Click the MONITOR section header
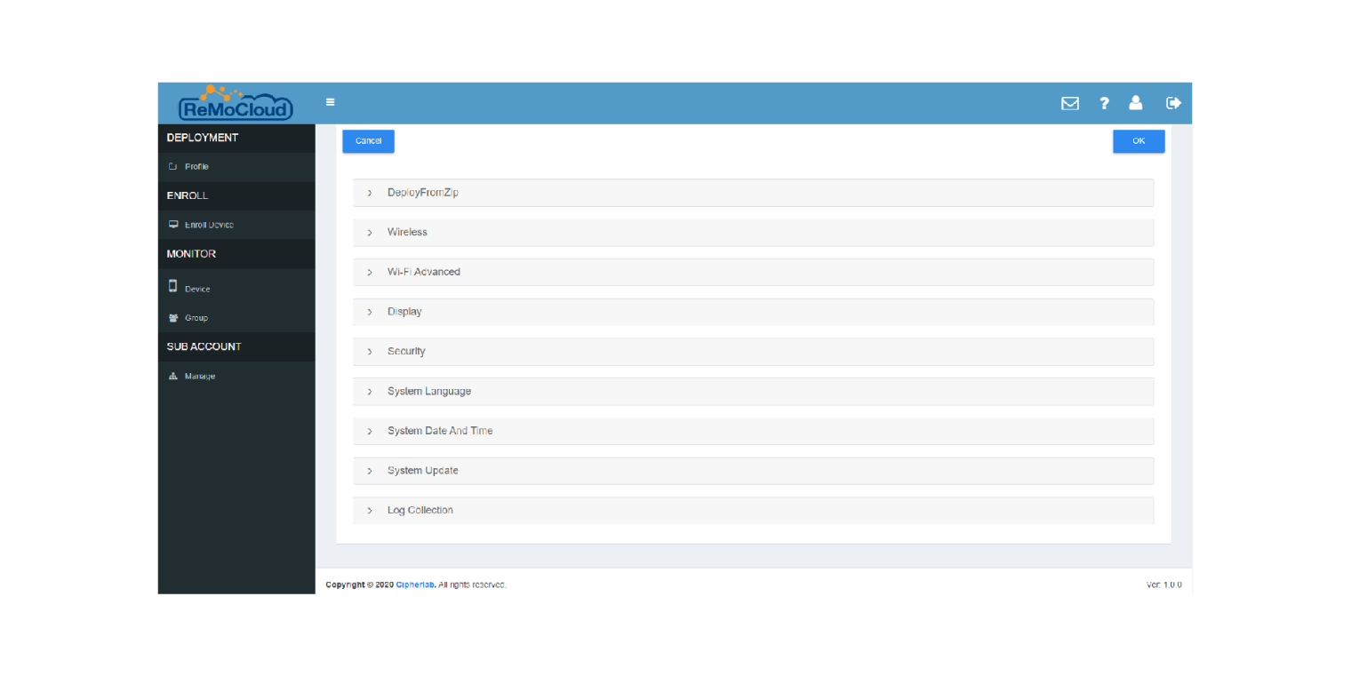Image resolution: width=1351 pixels, height=676 pixels. [x=191, y=254]
